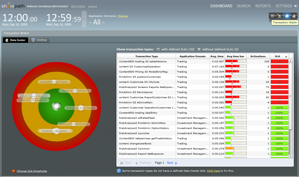Click 'content S3 CustomizeOperat...' bubble in radar
The width and height of the screenshot is (299, 177).
(33, 100)
